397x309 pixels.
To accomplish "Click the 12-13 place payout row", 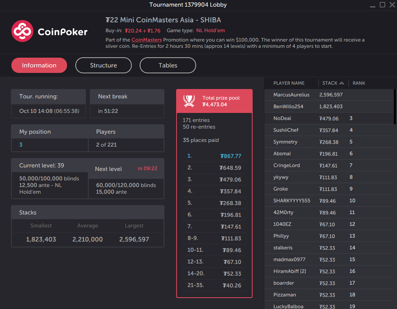I will (214, 262).
